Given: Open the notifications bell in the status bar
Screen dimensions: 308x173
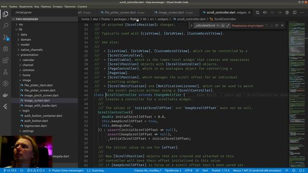Looking at the screenshot, I should tap(302, 171).
